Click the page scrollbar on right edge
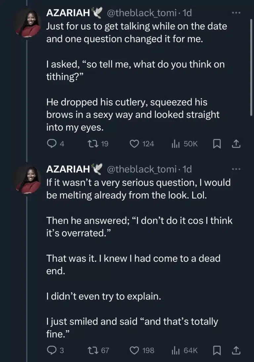Viewport: 254px width, 362px height. click(251, 66)
